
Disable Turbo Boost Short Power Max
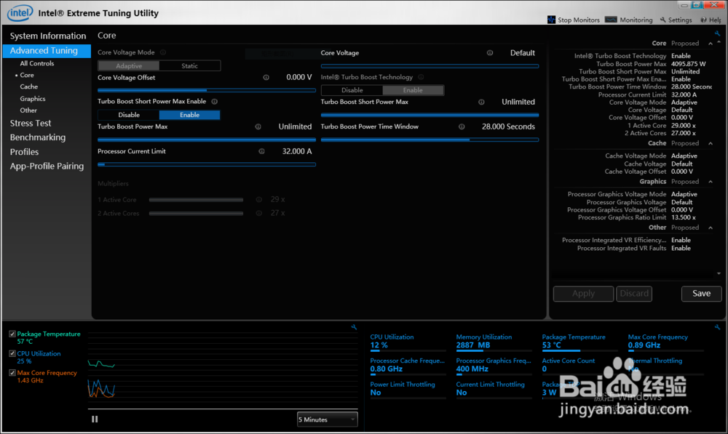coord(129,115)
